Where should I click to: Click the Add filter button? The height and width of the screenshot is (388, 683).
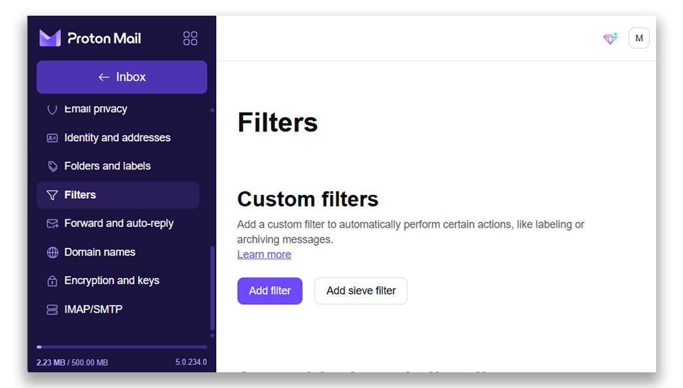coord(270,291)
